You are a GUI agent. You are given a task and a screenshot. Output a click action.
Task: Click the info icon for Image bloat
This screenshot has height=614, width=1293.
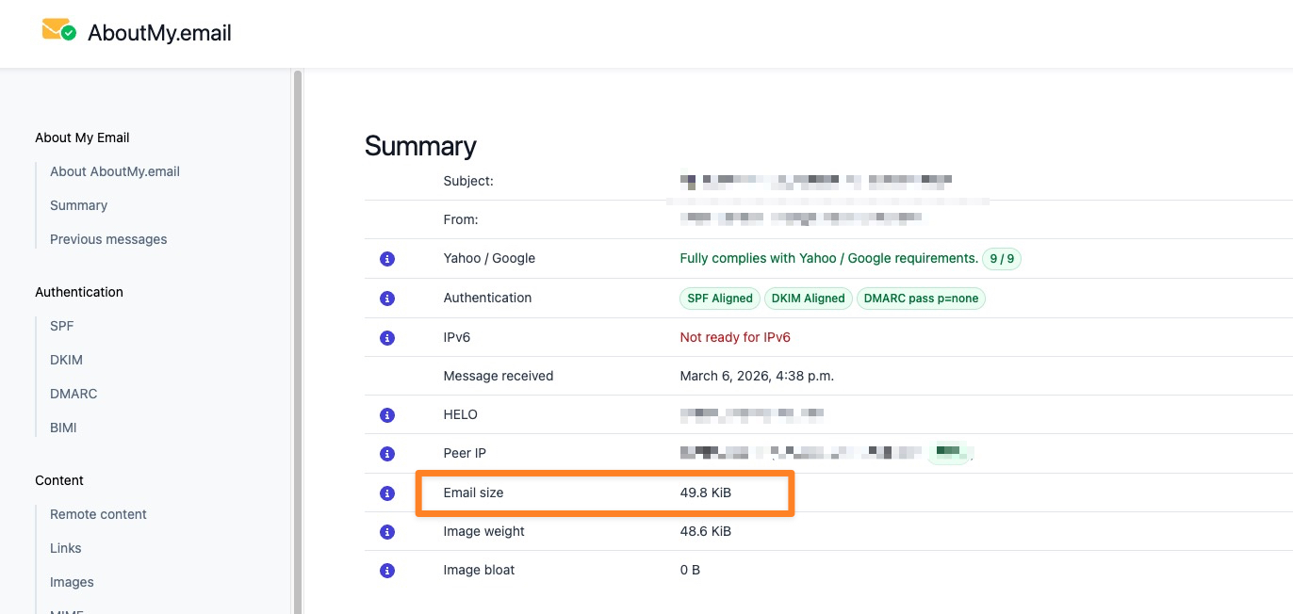click(386, 571)
